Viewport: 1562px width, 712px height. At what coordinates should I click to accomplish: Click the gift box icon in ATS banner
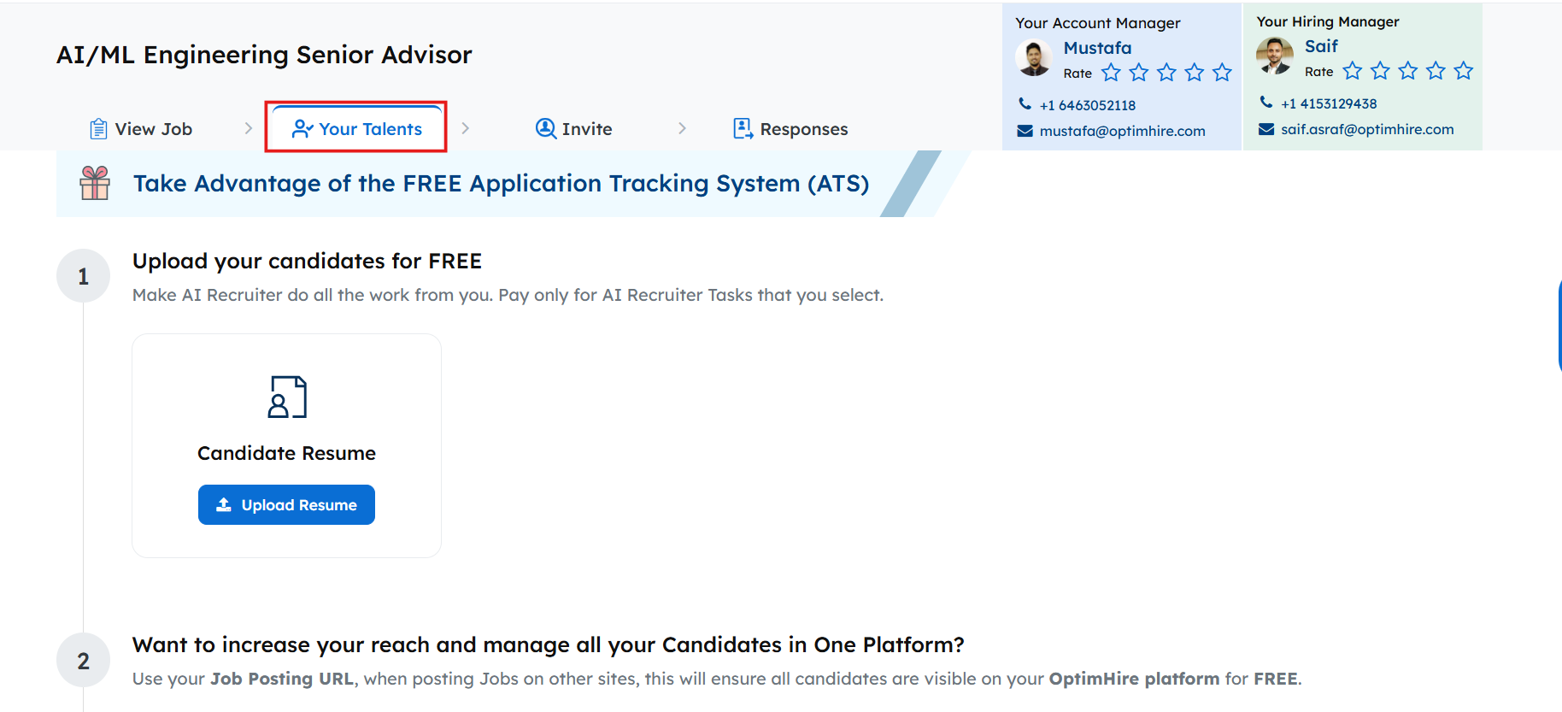point(95,183)
